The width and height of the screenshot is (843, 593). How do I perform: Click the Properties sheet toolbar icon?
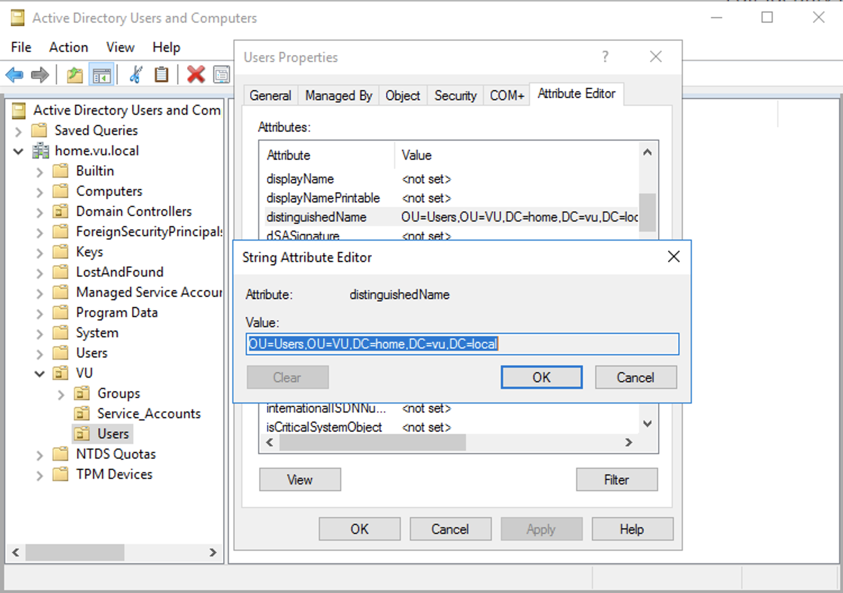(x=221, y=75)
